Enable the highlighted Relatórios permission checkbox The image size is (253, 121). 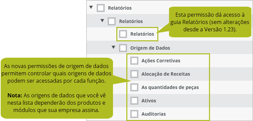[x=123, y=34]
